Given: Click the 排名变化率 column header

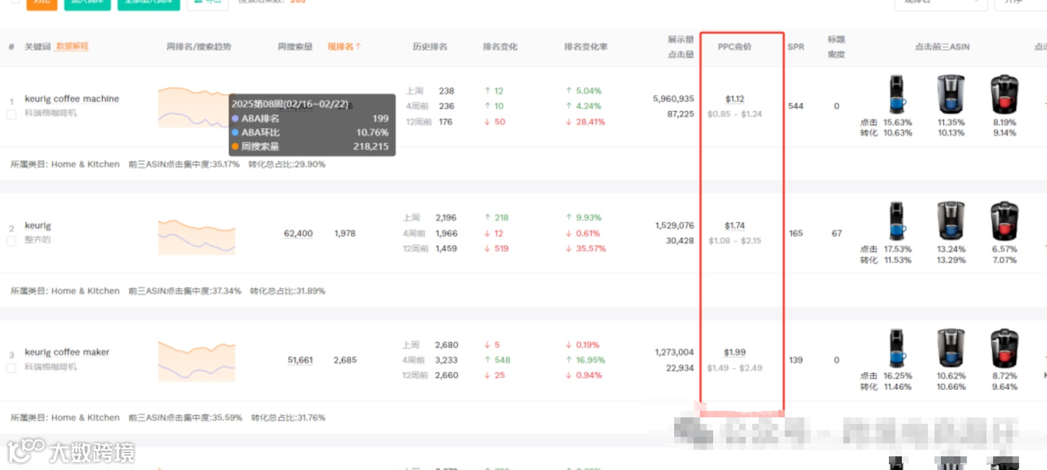Looking at the screenshot, I should 586,47.
